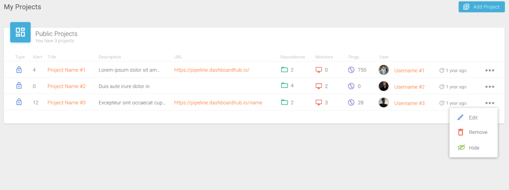Open the https://pipeline.dashboardhub.io/name URL

[218, 102]
